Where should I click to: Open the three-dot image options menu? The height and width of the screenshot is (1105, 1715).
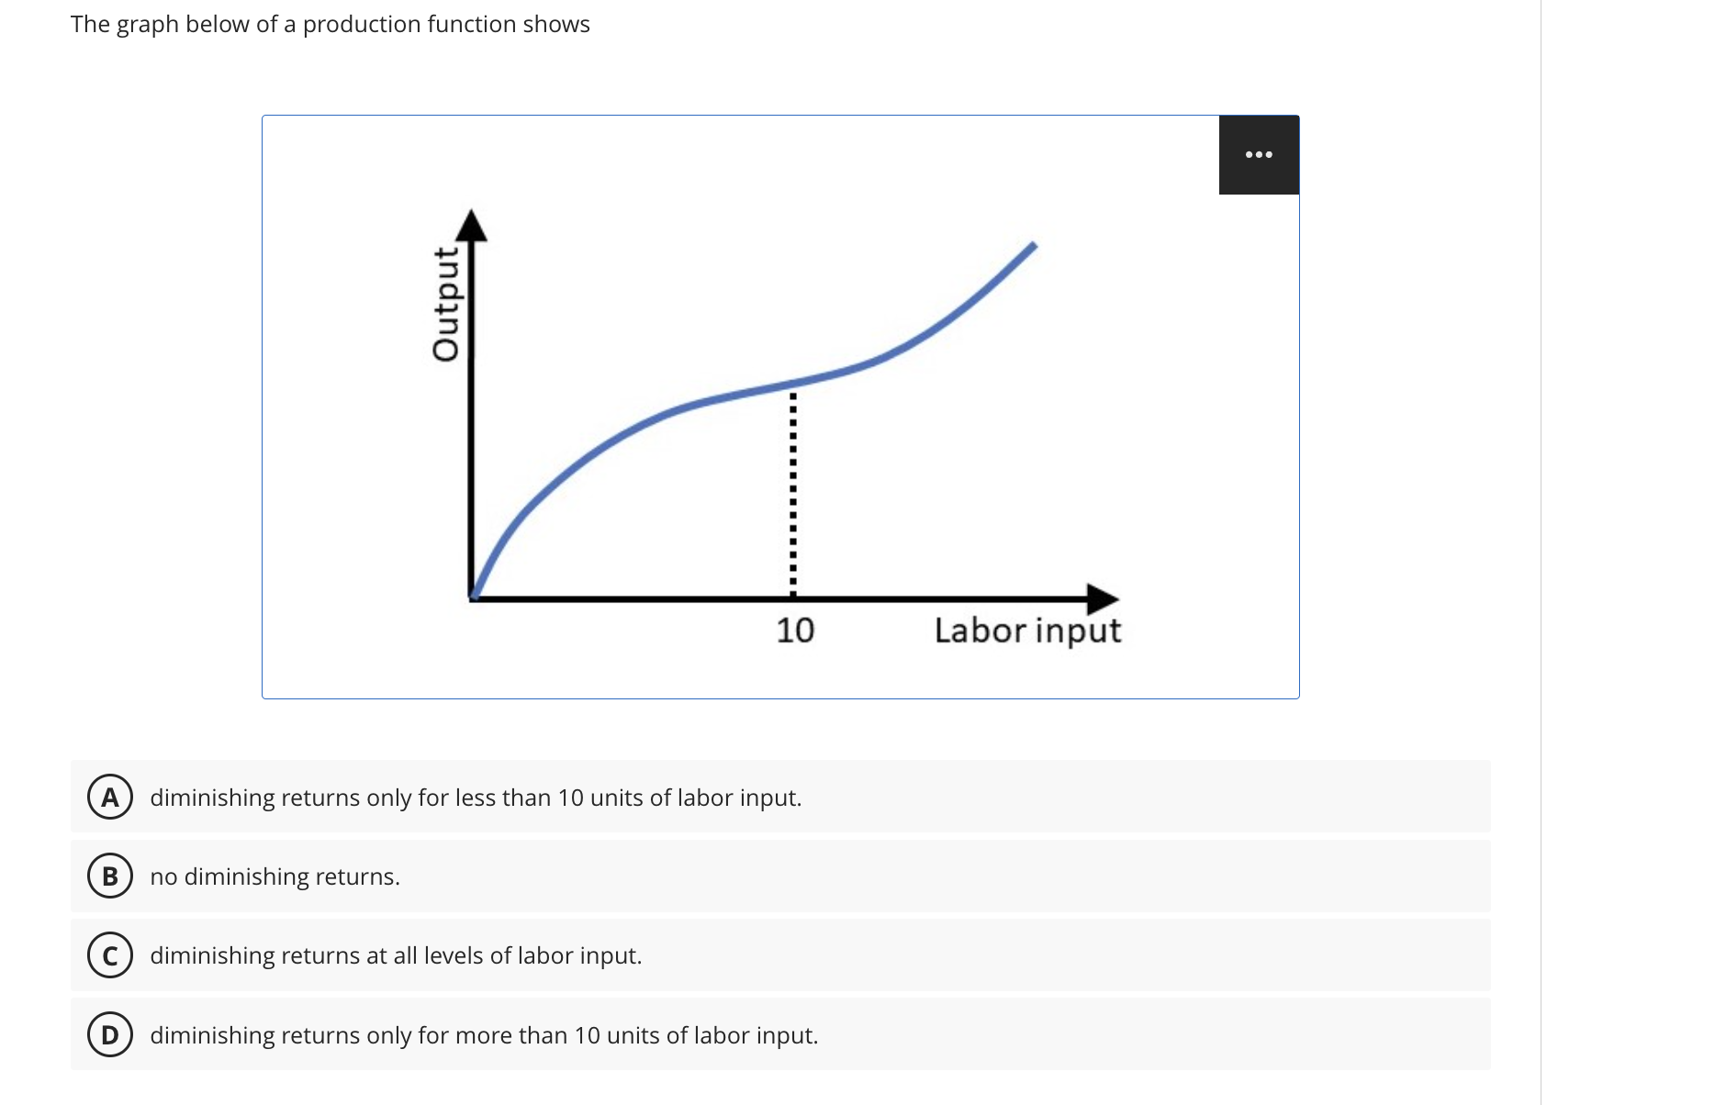pyautogui.click(x=1259, y=154)
